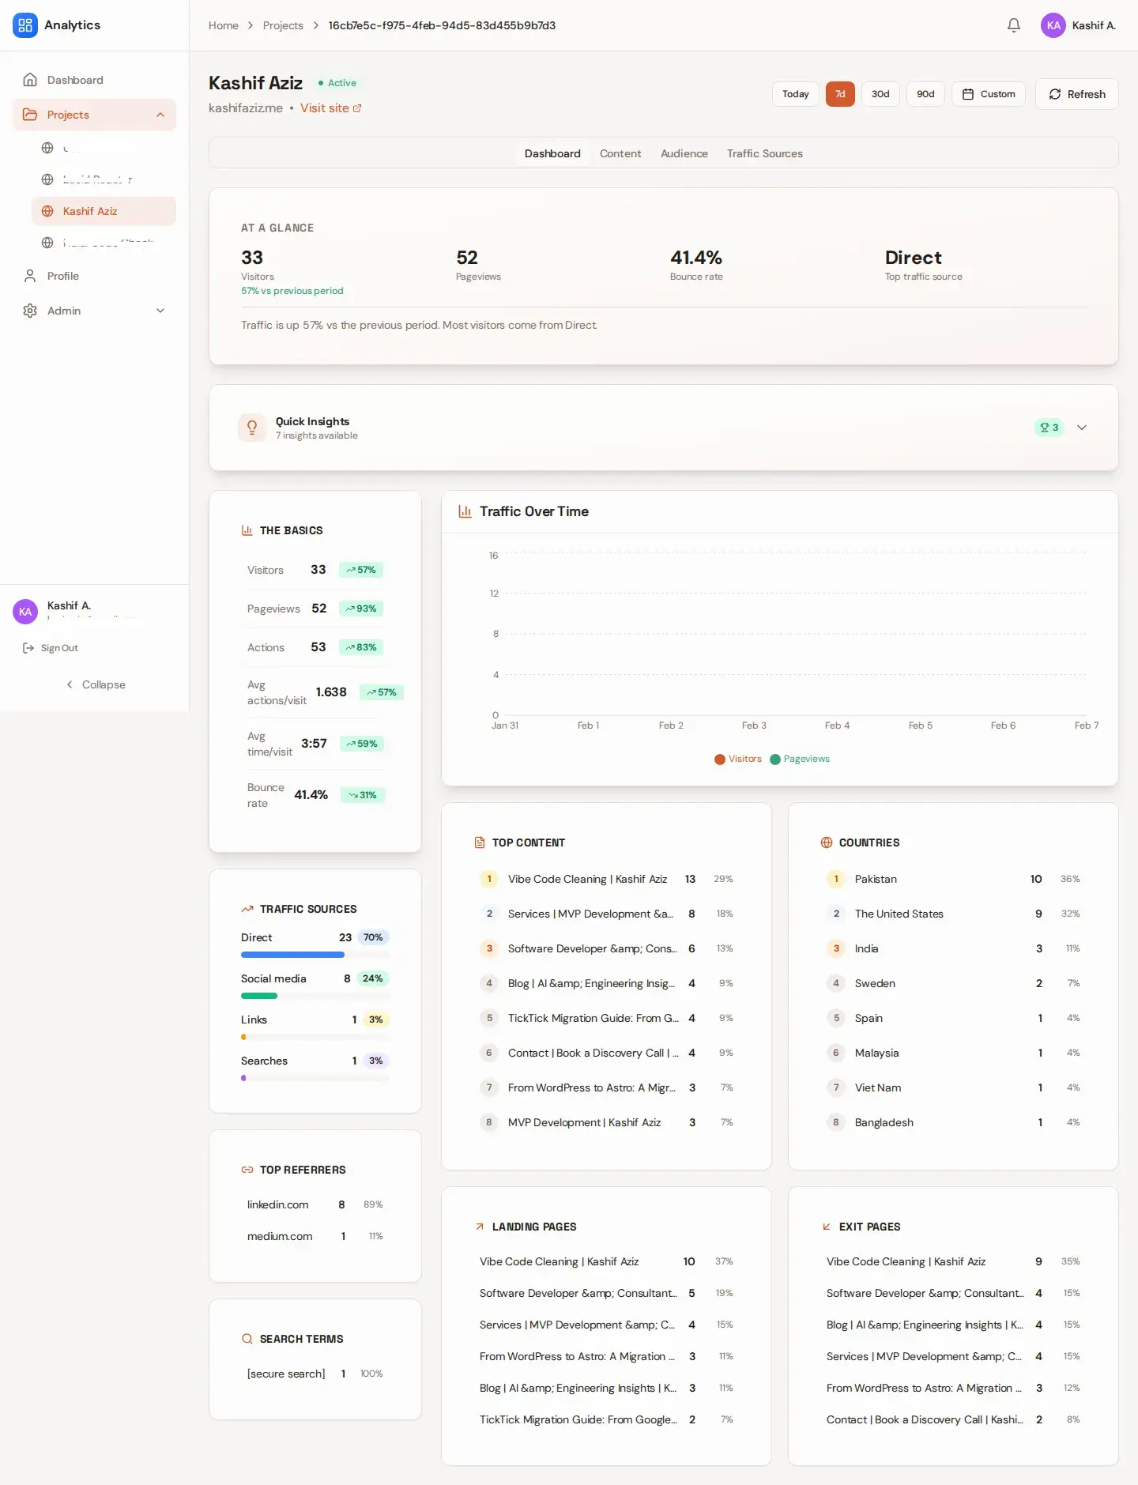Expand the Admin menu chevron
This screenshot has height=1485, width=1138.
160,311
